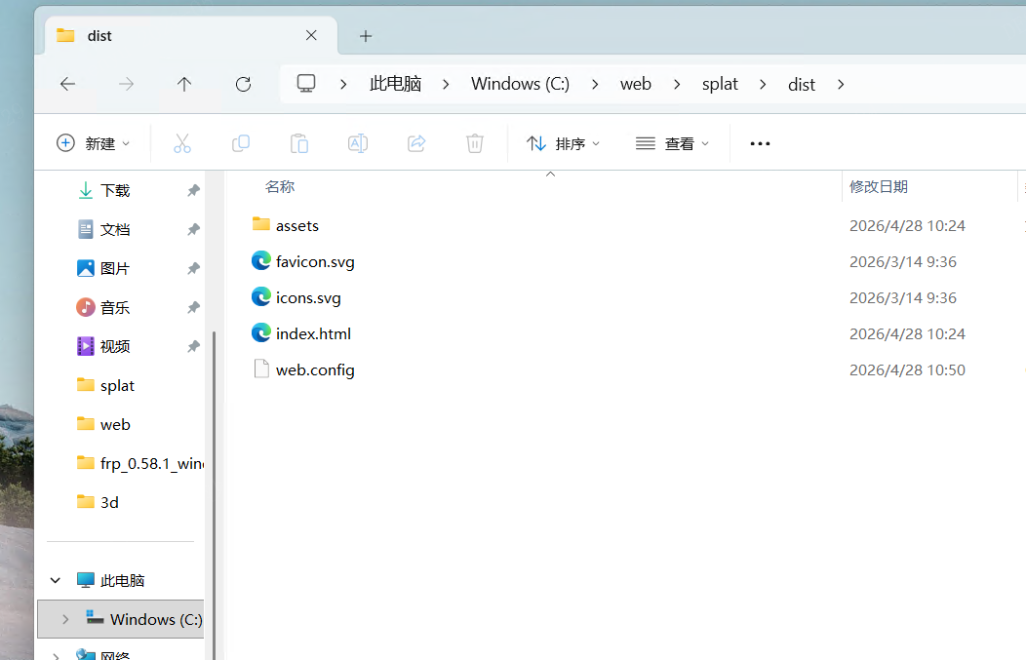1026x660 pixels.
Task: Click the sidebar vertical scrollbar
Action: tap(214, 496)
